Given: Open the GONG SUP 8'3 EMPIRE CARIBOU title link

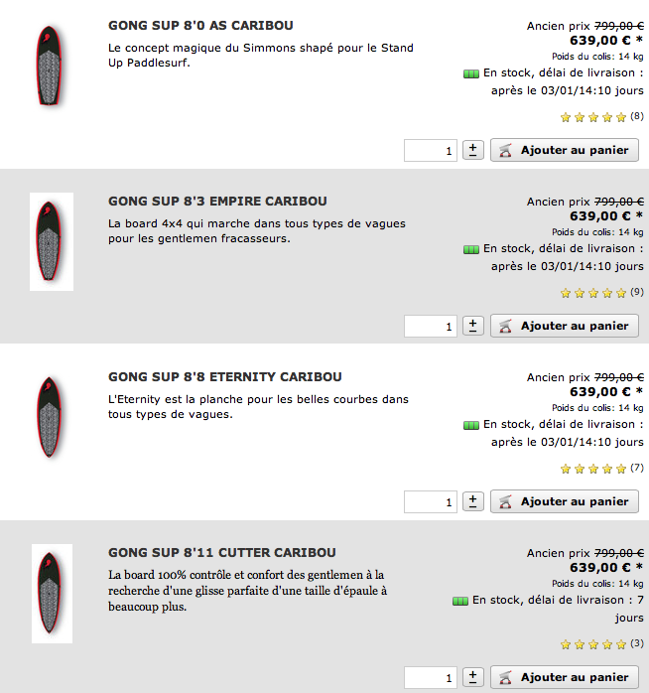Looking at the screenshot, I should 217,202.
